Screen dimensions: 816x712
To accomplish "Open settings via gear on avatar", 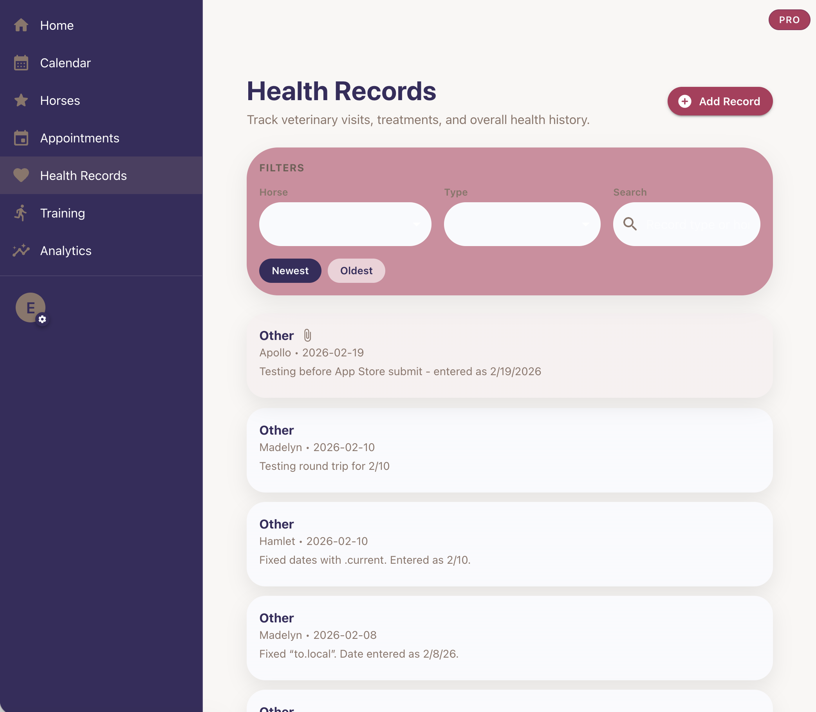I will point(42,319).
